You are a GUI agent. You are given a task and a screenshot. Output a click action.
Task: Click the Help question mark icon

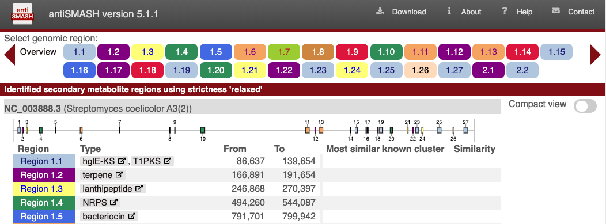tap(505, 11)
